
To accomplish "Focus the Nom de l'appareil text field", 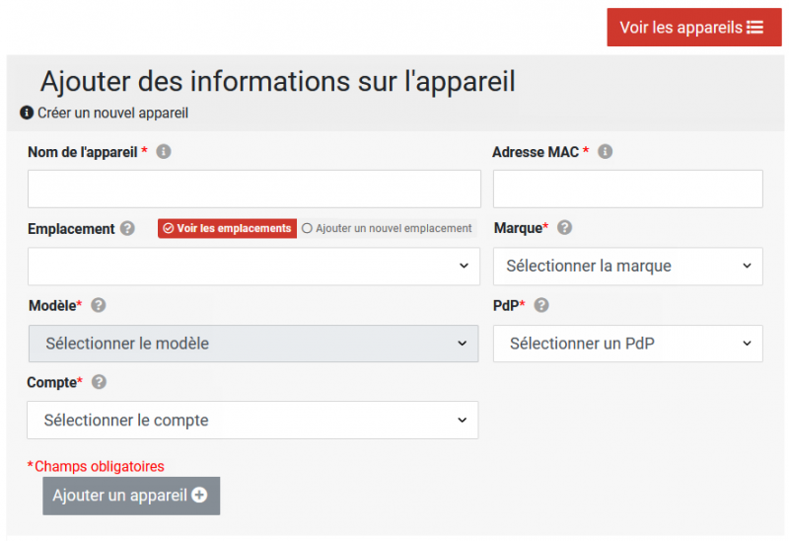I will (x=254, y=189).
